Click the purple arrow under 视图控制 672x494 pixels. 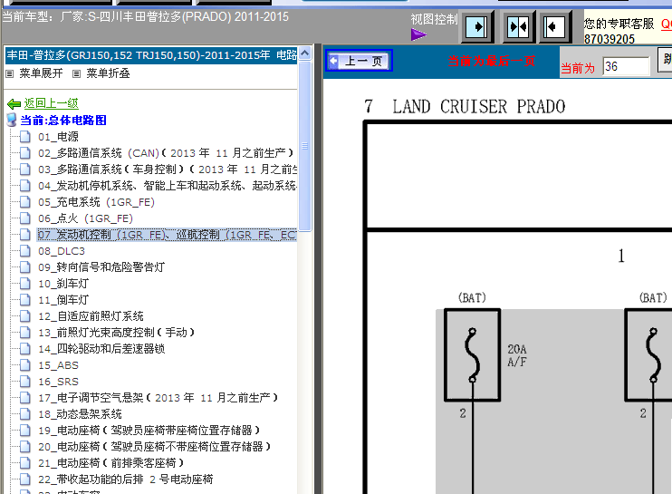tap(418, 34)
